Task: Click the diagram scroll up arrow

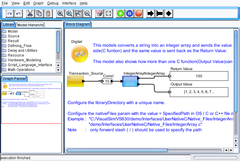Action: 236,141
